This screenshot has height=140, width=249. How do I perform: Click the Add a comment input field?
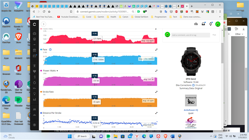[191, 35]
